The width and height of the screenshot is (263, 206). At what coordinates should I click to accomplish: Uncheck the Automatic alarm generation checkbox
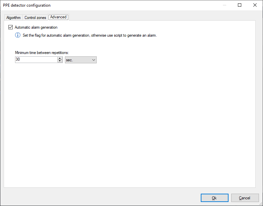10,27
